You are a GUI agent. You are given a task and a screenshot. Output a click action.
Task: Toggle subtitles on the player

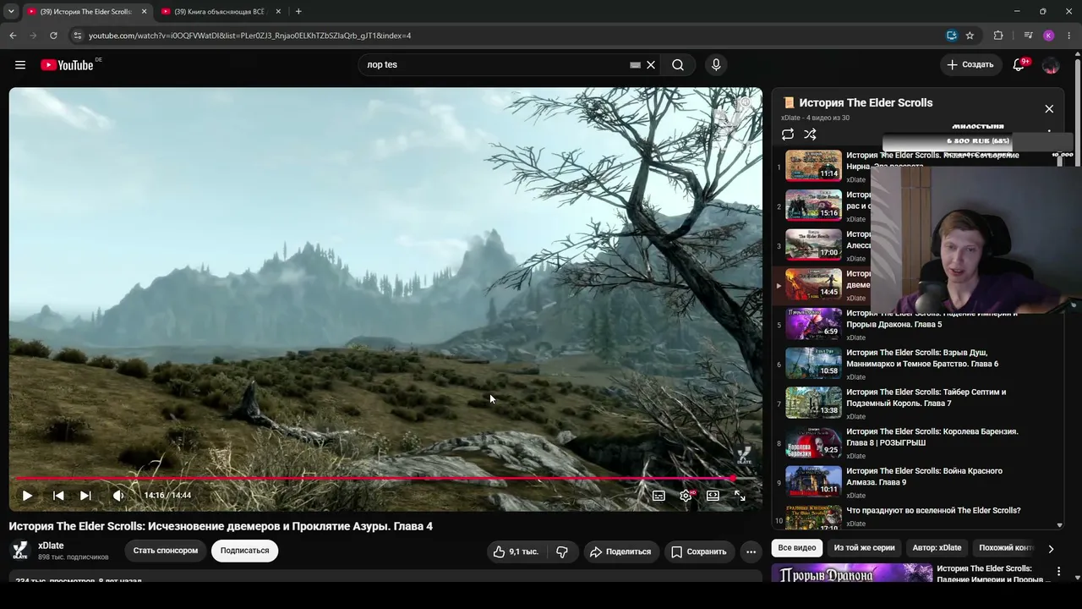click(x=658, y=496)
